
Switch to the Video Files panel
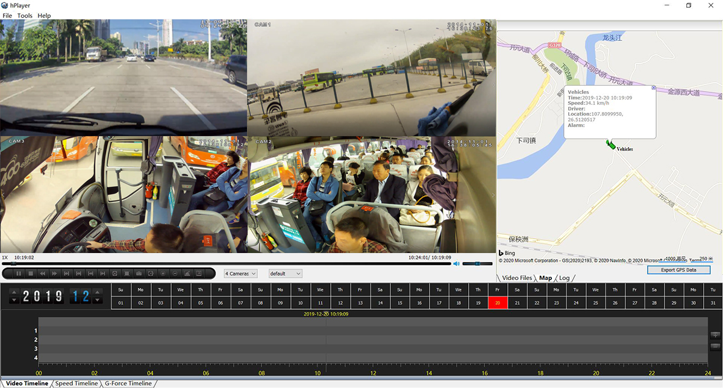[x=518, y=278]
